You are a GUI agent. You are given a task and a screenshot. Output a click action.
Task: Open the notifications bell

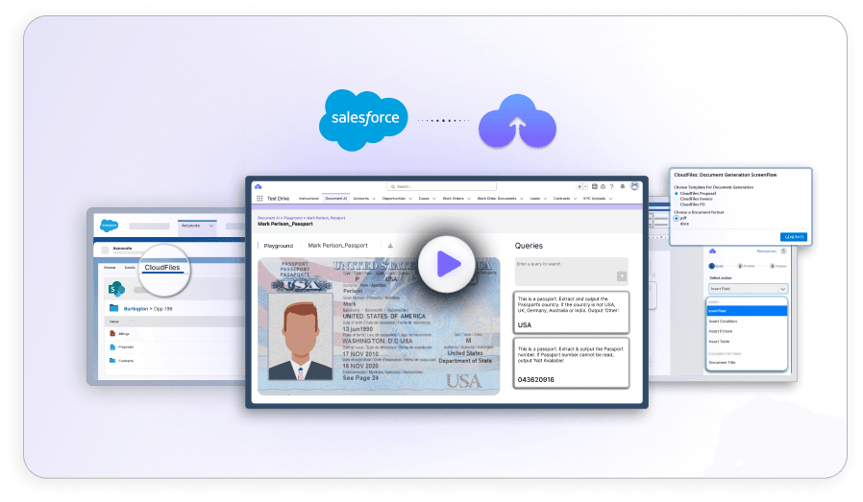click(x=623, y=187)
